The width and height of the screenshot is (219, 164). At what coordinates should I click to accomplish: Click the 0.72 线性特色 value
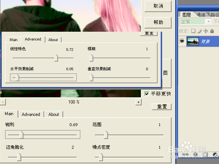[x=70, y=50]
